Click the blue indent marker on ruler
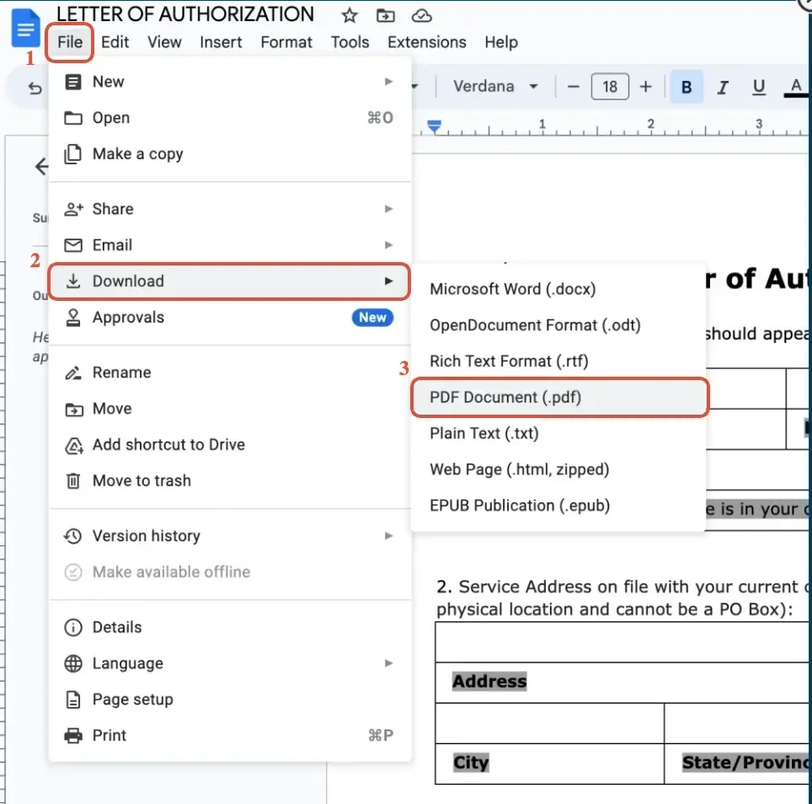The width and height of the screenshot is (812, 804). (x=434, y=126)
